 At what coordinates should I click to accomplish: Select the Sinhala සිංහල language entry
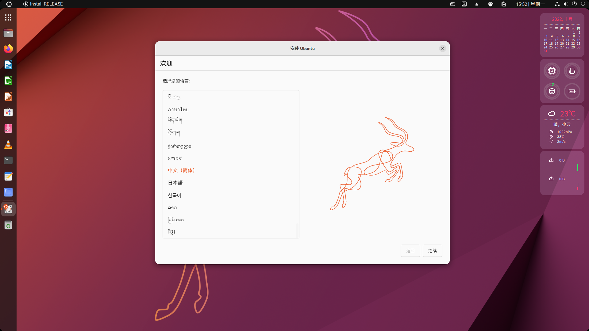231,97
